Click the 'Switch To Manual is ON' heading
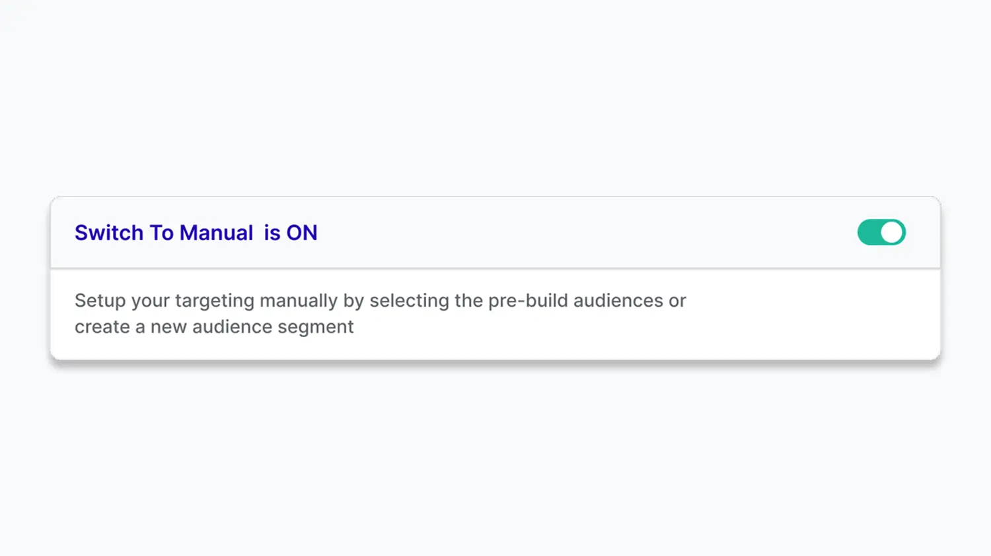 [196, 233]
